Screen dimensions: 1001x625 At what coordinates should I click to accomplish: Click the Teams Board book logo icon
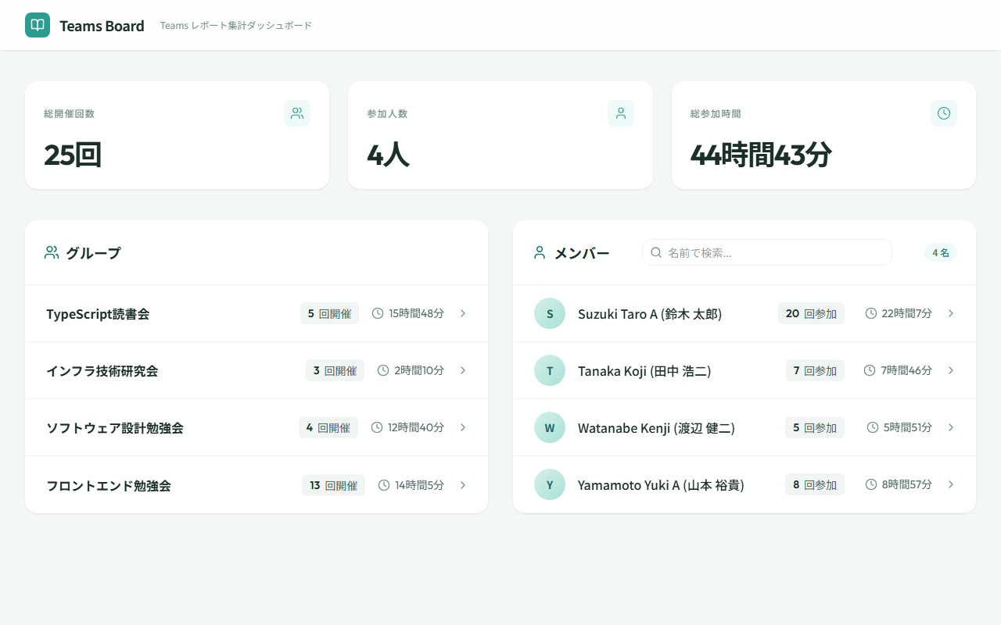(x=38, y=25)
